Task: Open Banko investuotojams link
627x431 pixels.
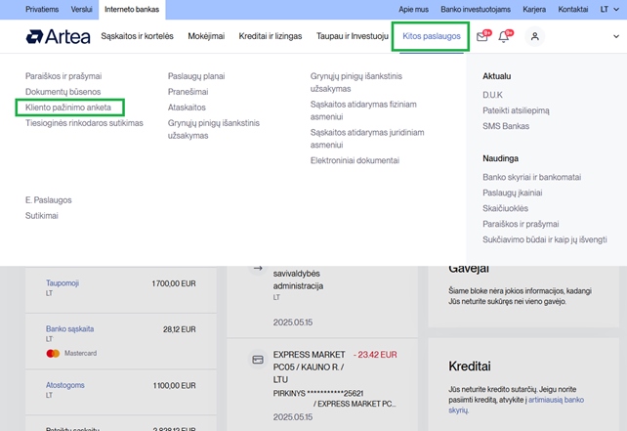Action: 476,9
